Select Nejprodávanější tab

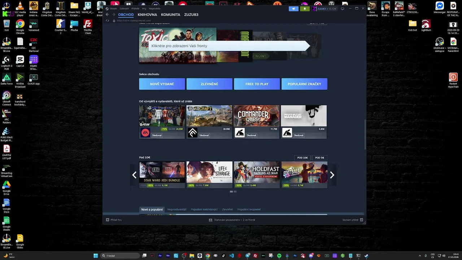pyautogui.click(x=177, y=209)
